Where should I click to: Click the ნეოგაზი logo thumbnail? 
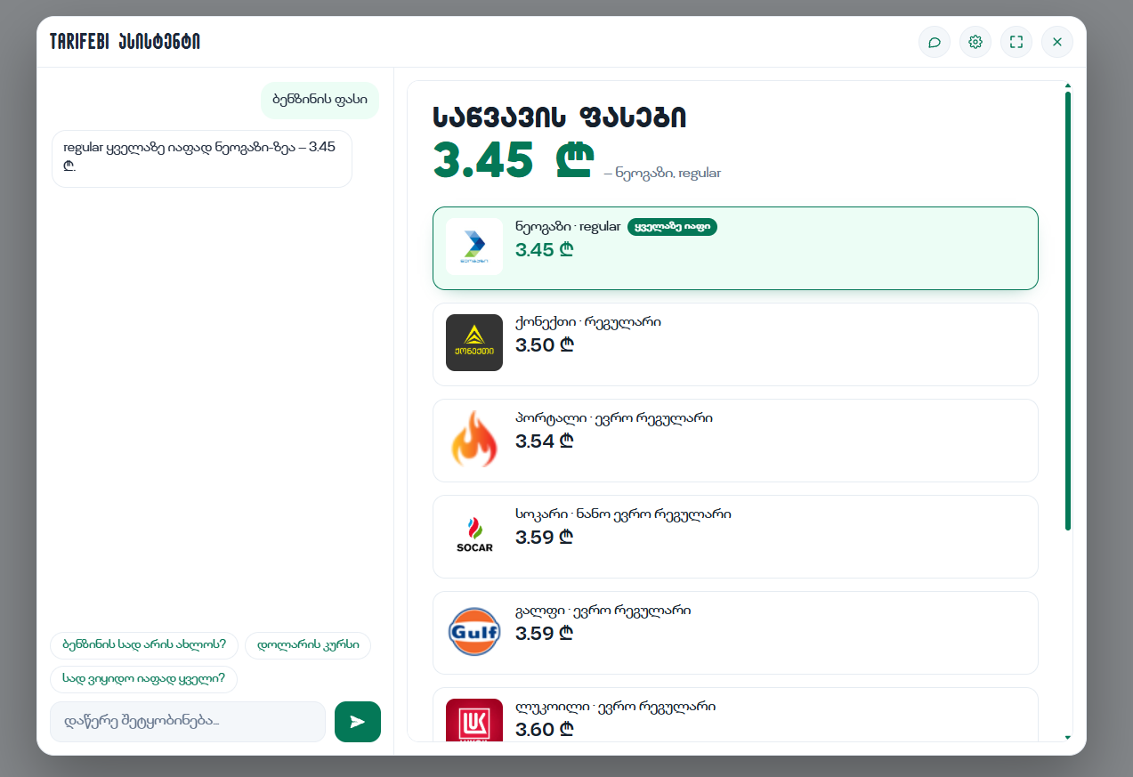coord(474,247)
